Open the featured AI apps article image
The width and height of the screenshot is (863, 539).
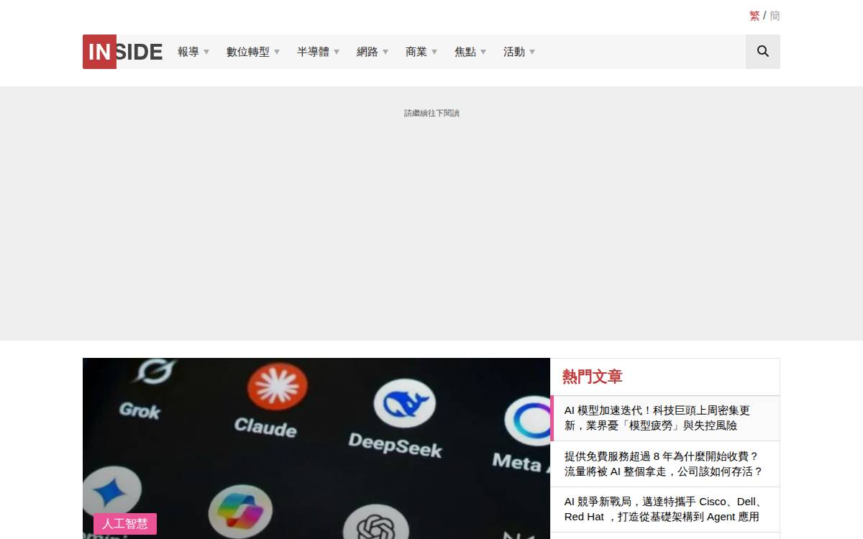point(316,448)
